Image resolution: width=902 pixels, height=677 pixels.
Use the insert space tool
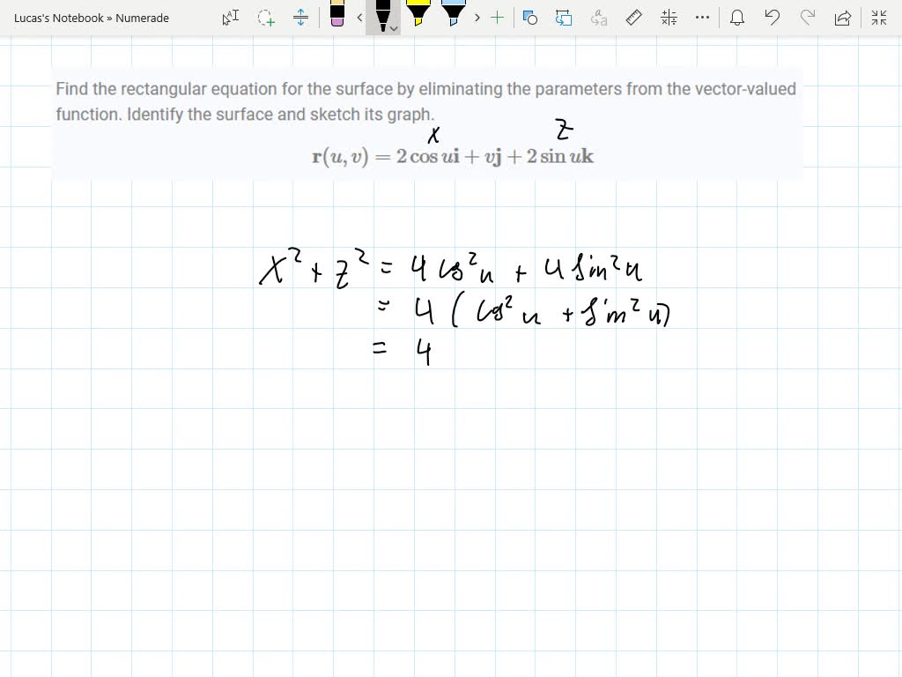pos(301,18)
